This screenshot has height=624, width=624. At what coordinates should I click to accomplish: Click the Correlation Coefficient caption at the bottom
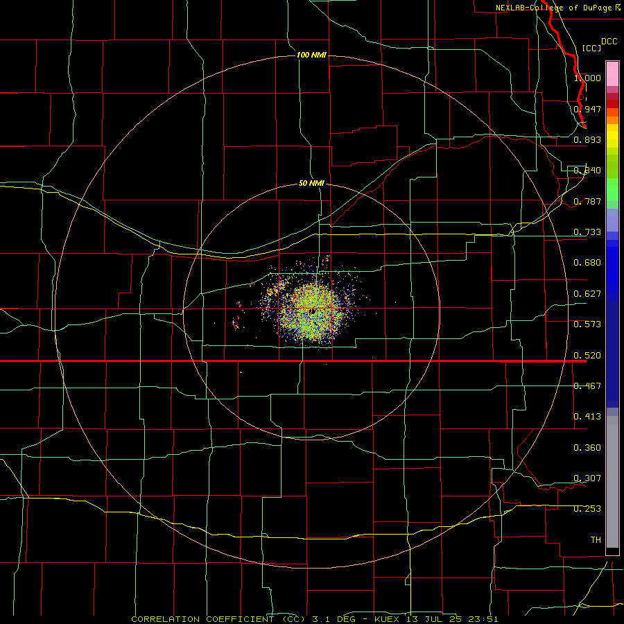(314, 619)
